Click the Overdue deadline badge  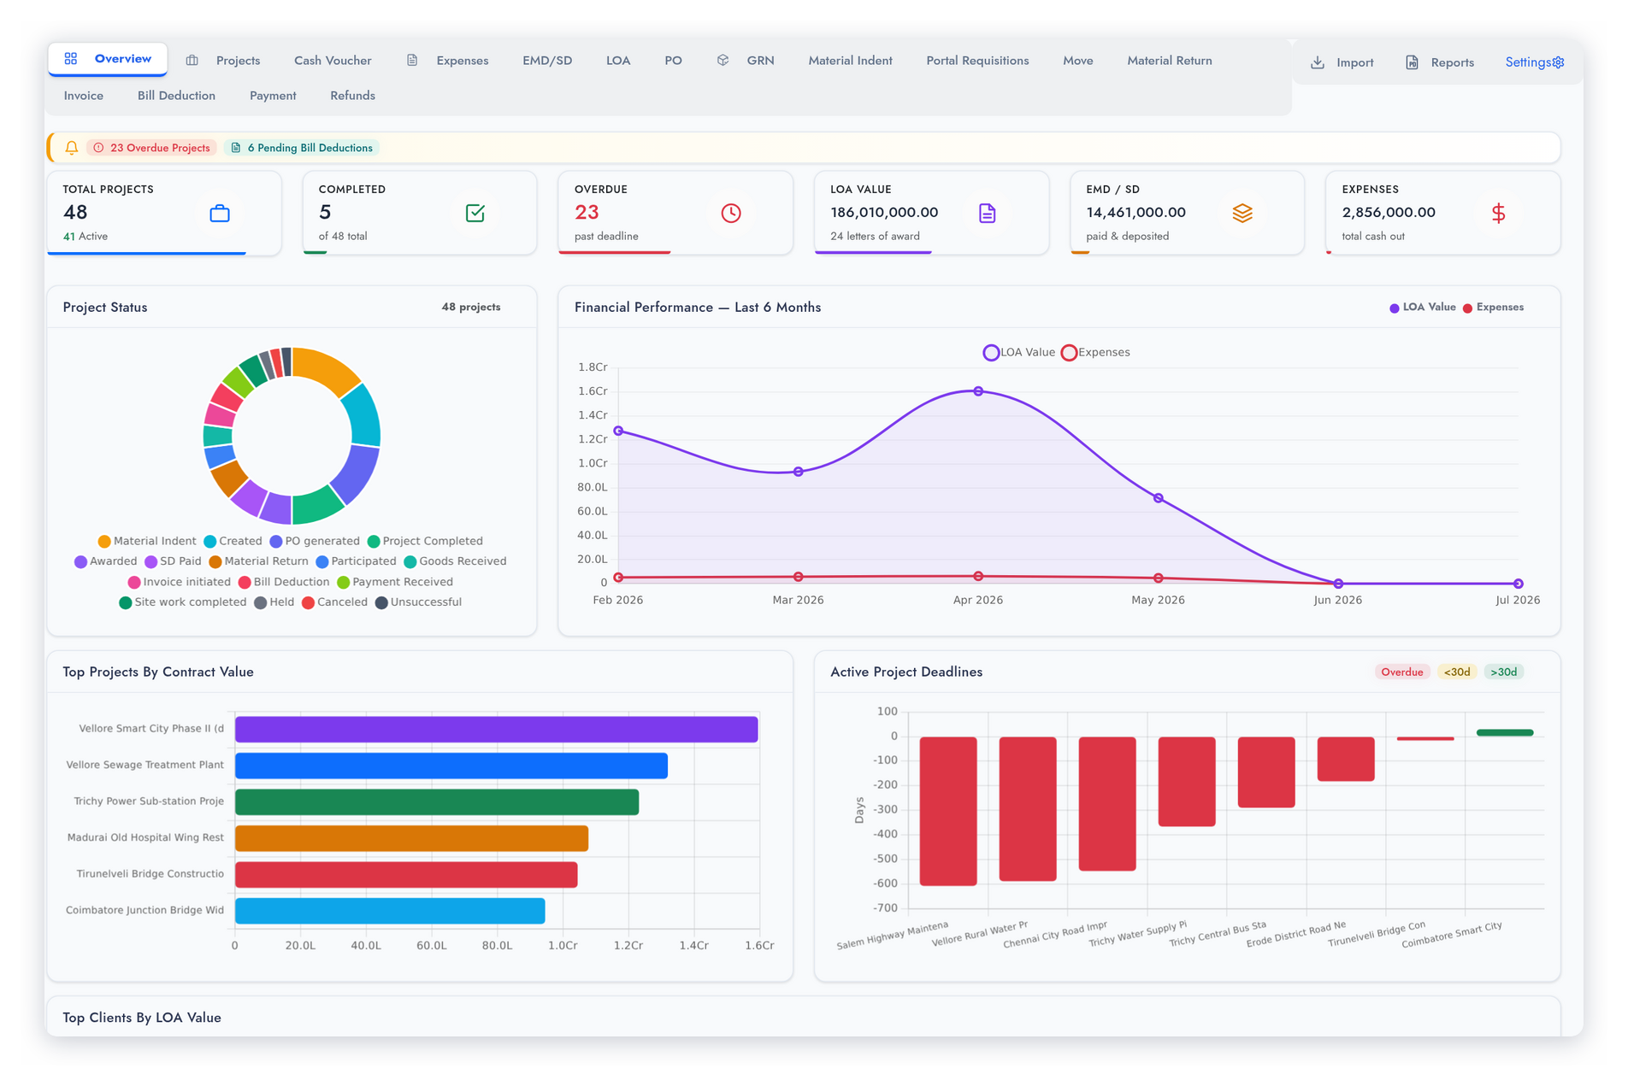coord(1401,672)
